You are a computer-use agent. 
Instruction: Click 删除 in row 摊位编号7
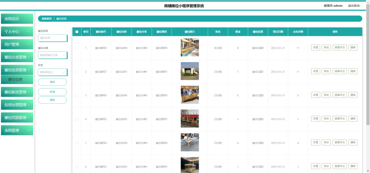(x=353, y=71)
